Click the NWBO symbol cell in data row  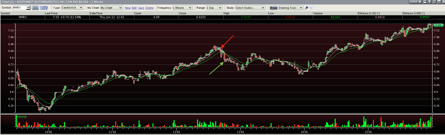(x=22, y=17)
